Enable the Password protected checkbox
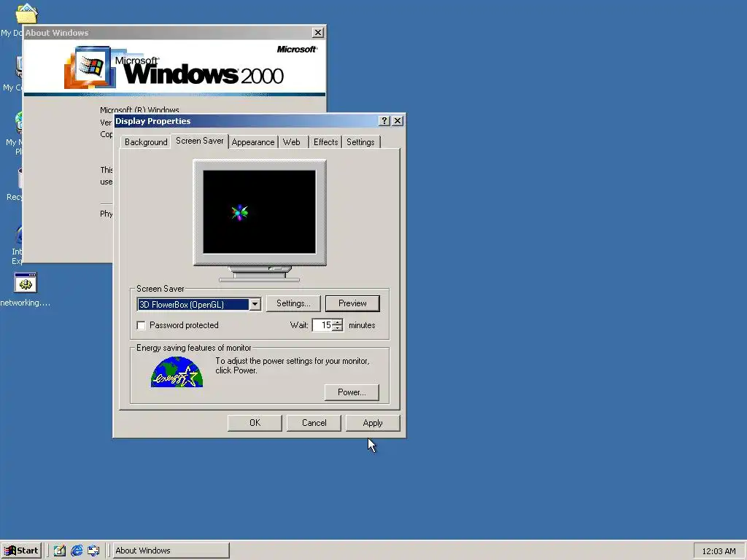 pos(141,325)
